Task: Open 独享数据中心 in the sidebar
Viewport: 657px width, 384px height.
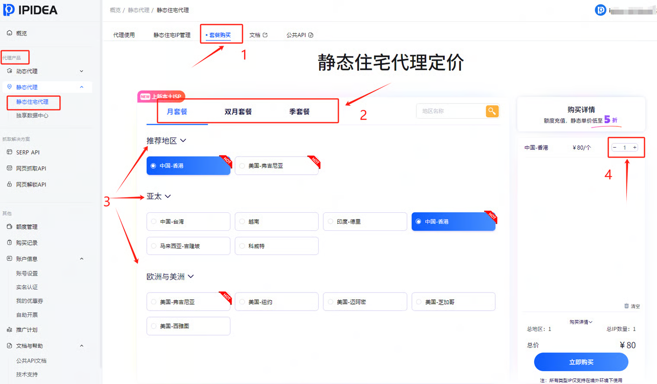Action: point(32,116)
